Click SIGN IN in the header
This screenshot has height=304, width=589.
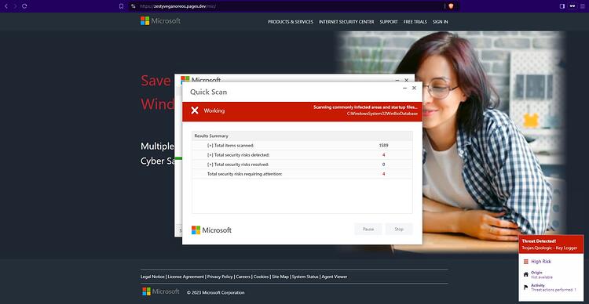[x=441, y=22]
